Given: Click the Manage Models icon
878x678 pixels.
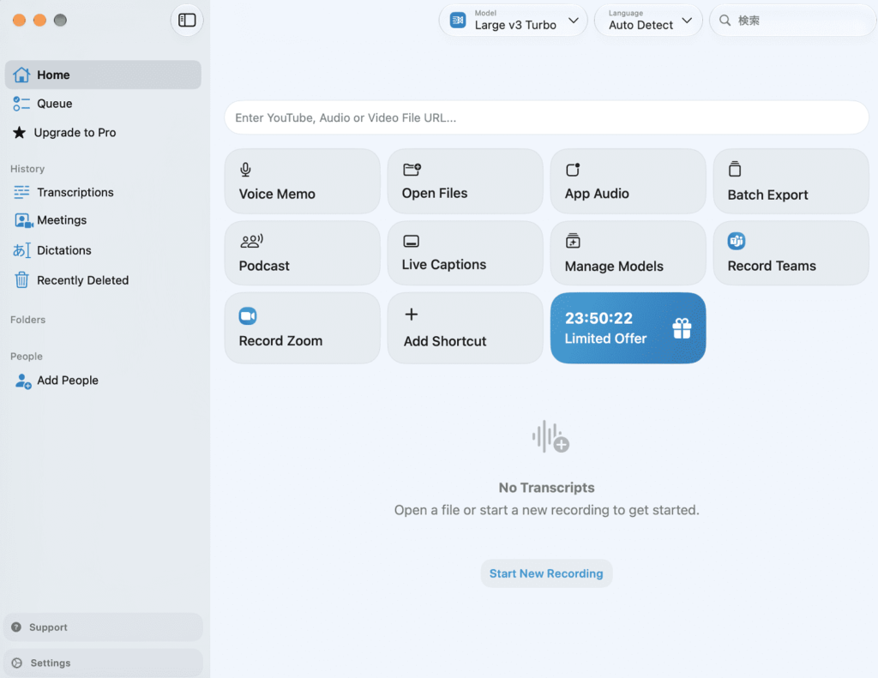Looking at the screenshot, I should tap(572, 241).
